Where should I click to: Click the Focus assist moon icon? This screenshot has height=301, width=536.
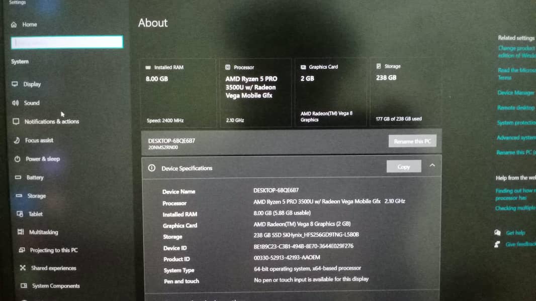coord(17,140)
